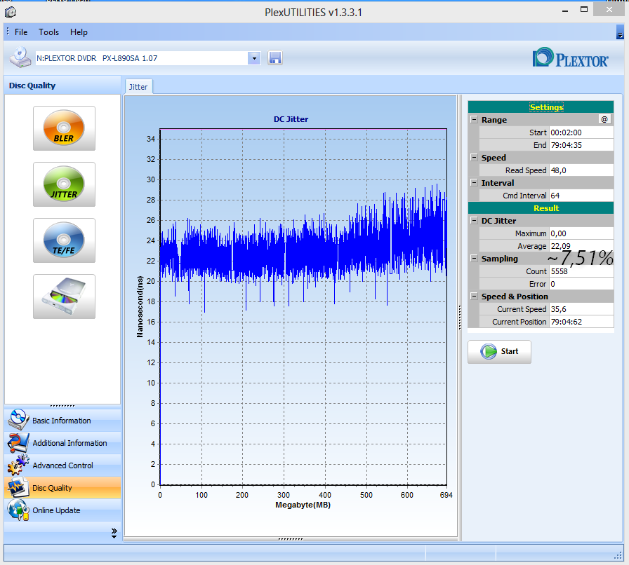Collapse the Speed settings group
The width and height of the screenshot is (629, 565).
coord(474,157)
